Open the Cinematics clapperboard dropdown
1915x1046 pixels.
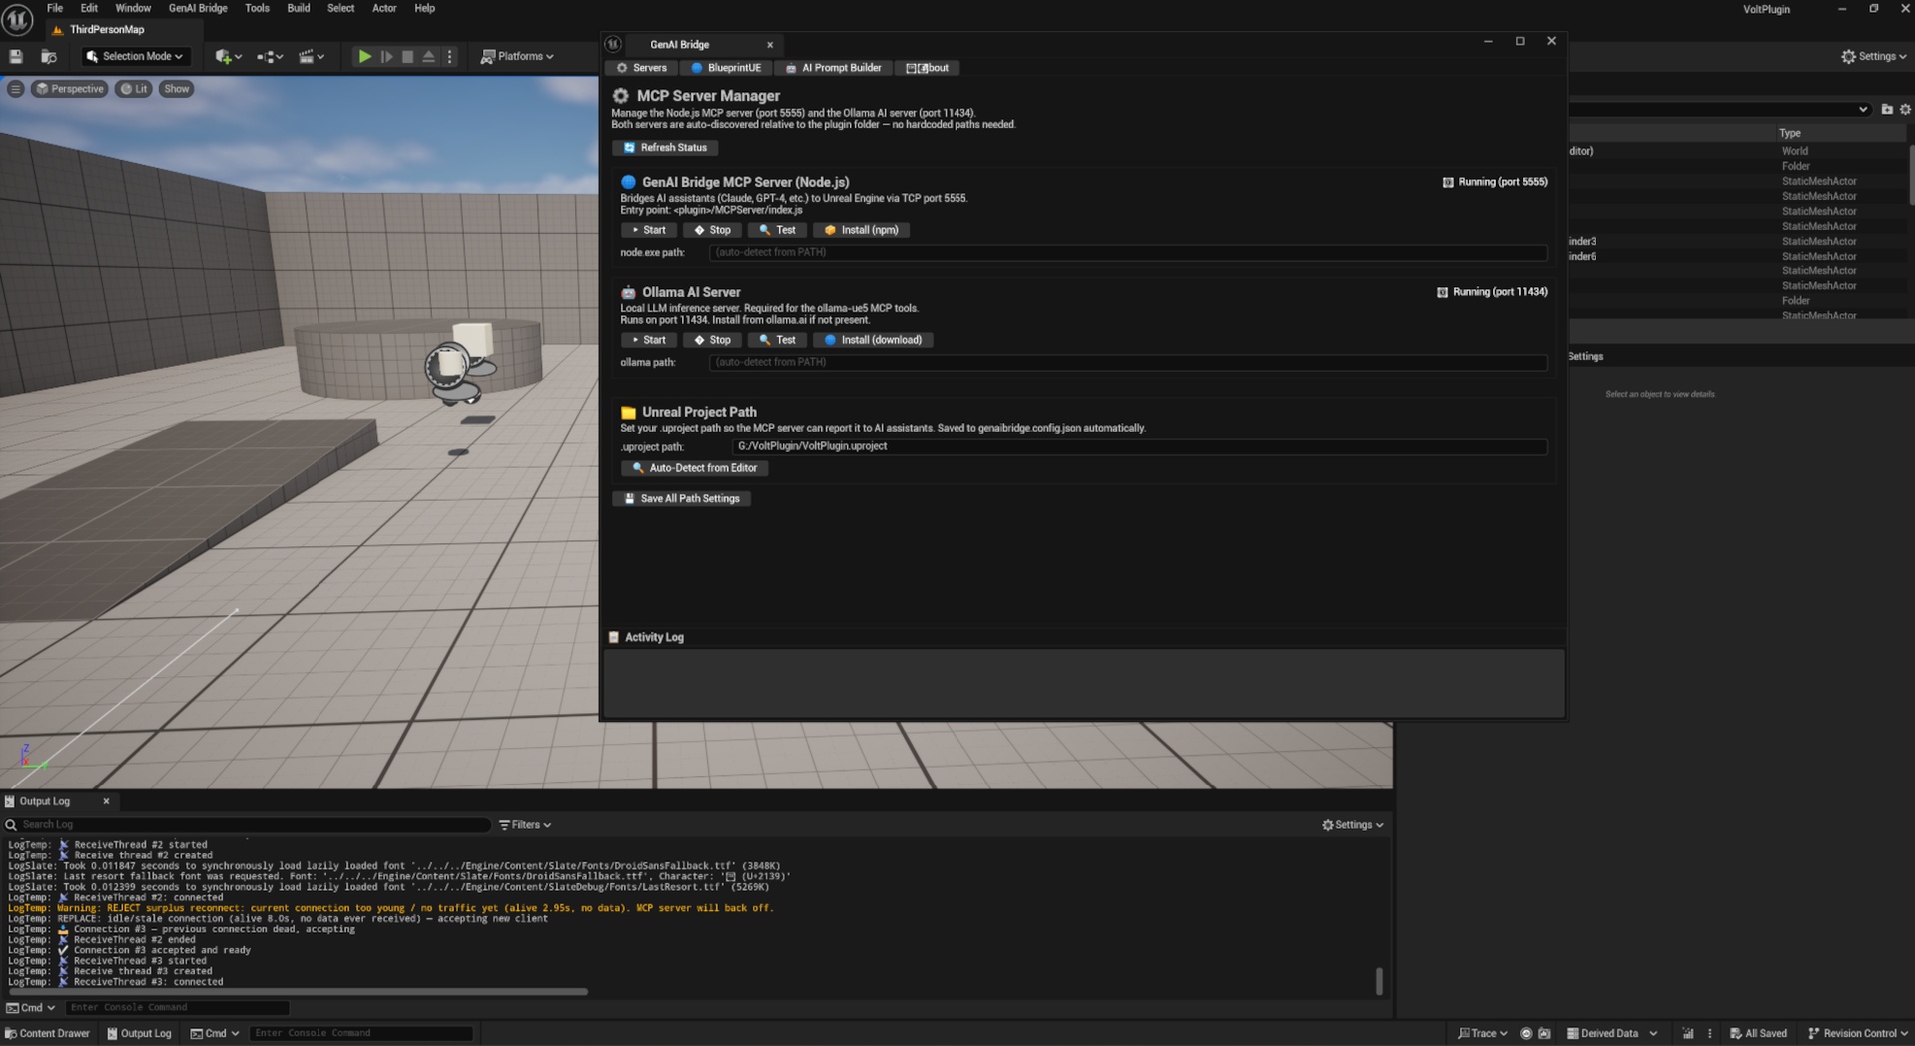(x=312, y=57)
